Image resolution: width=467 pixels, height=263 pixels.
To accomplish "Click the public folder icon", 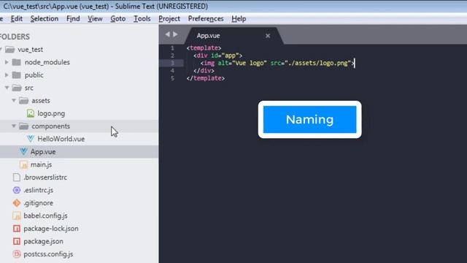I will 16,75.
